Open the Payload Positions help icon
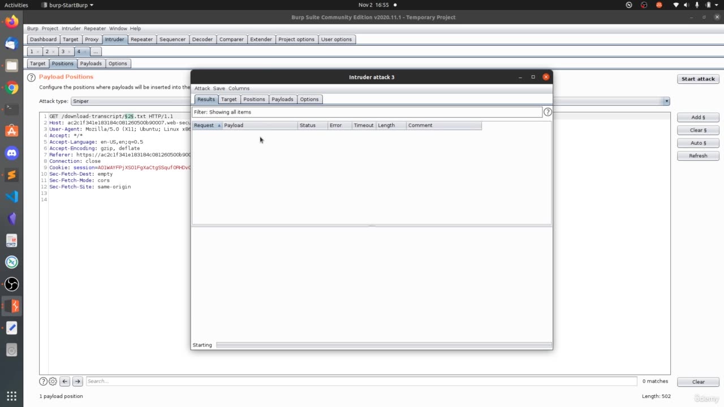The image size is (724, 407). tap(32, 77)
